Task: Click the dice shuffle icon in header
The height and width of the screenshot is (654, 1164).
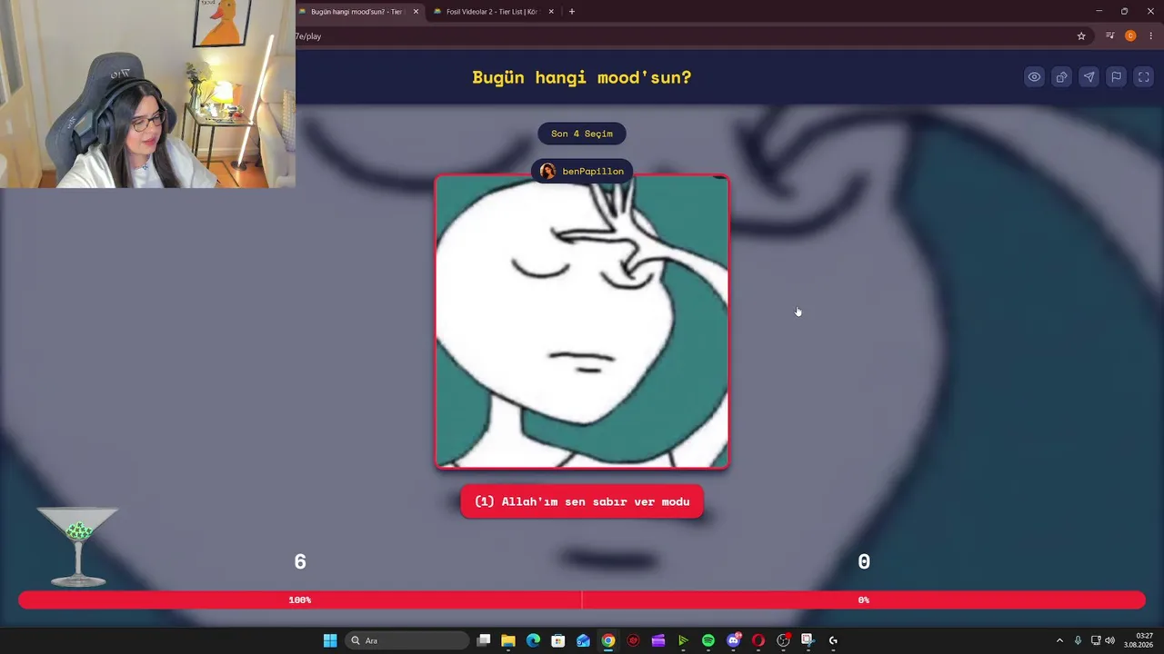Action: pos(1061,77)
